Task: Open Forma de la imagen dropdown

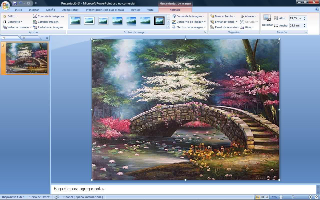Action: pyautogui.click(x=188, y=16)
